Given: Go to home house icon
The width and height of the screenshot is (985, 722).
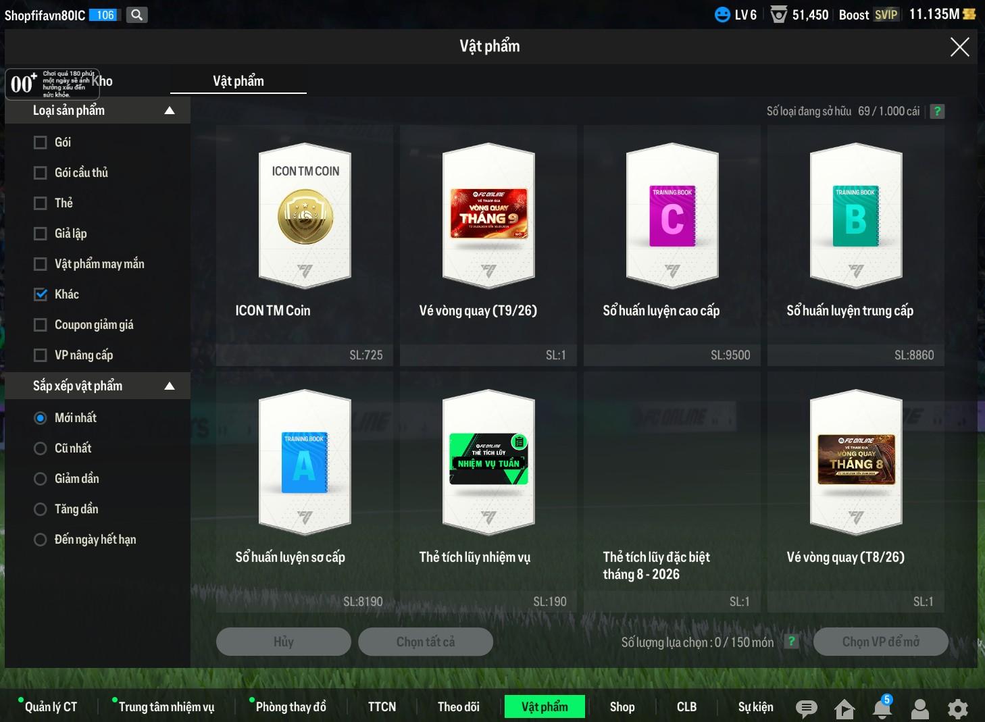Looking at the screenshot, I should tap(844, 708).
